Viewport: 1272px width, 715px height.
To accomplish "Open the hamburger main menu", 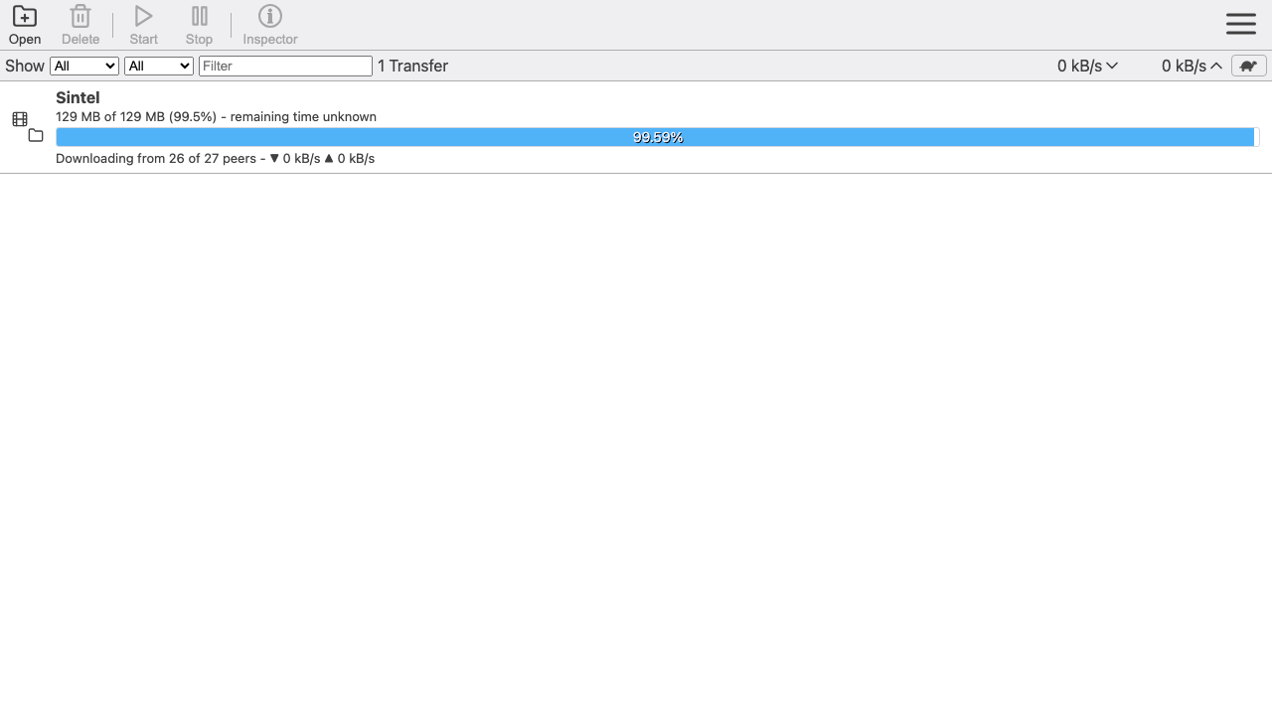I will point(1241,24).
